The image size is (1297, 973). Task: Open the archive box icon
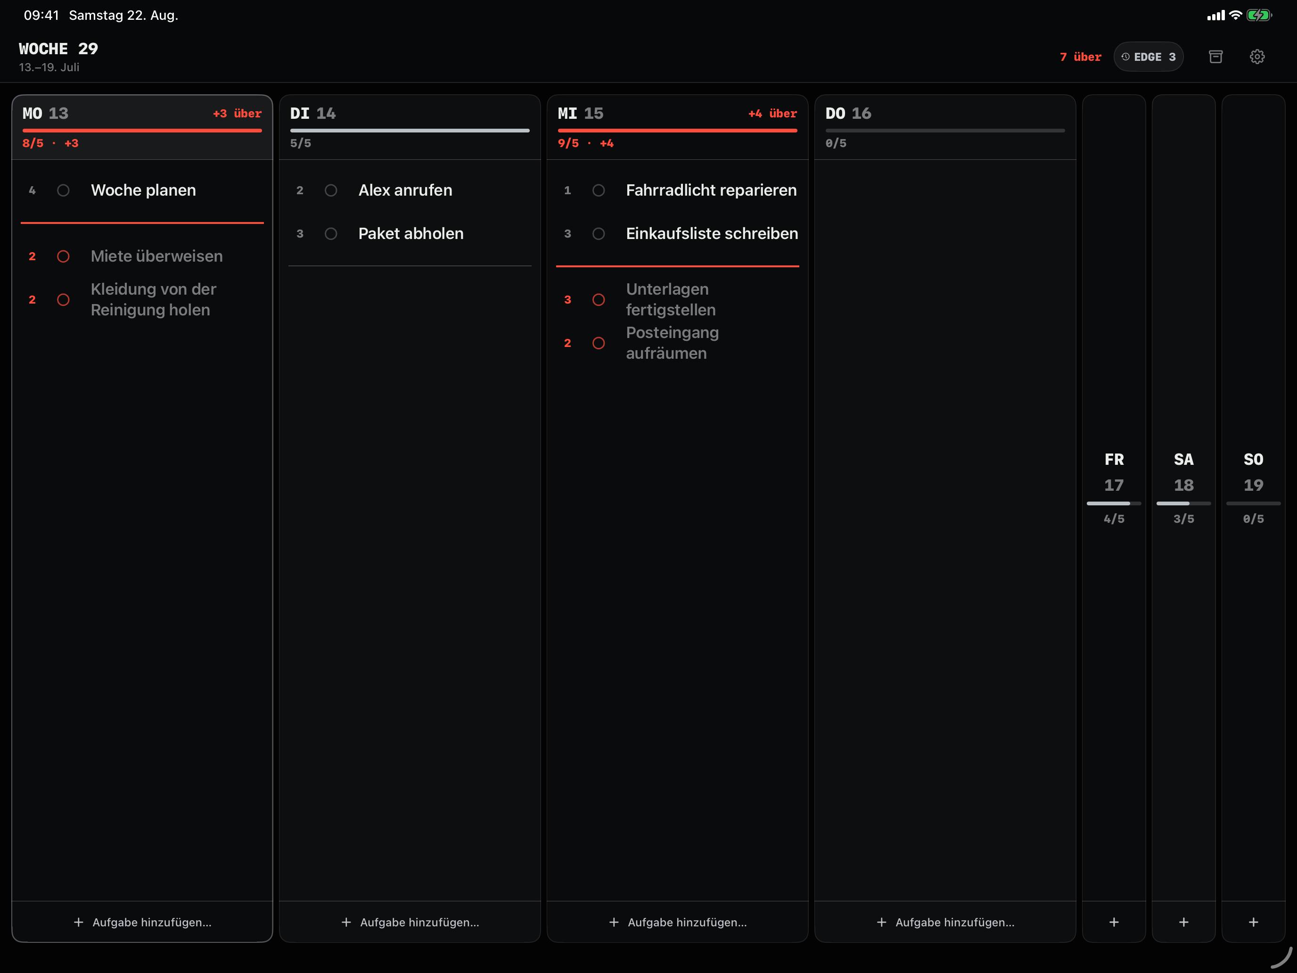1215,57
